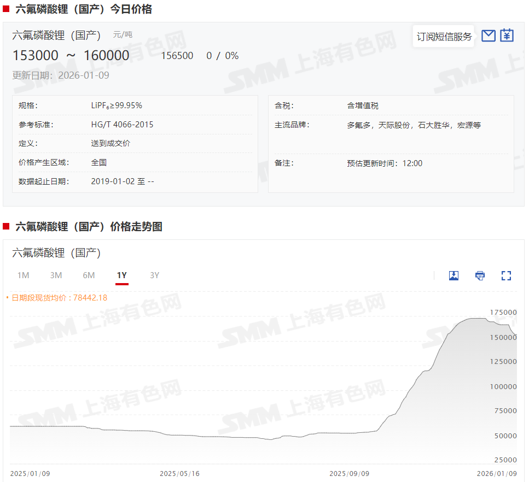Viewport: 529px width, 482px height.
Task: Switch chart range to 1M
Action: pyautogui.click(x=23, y=275)
